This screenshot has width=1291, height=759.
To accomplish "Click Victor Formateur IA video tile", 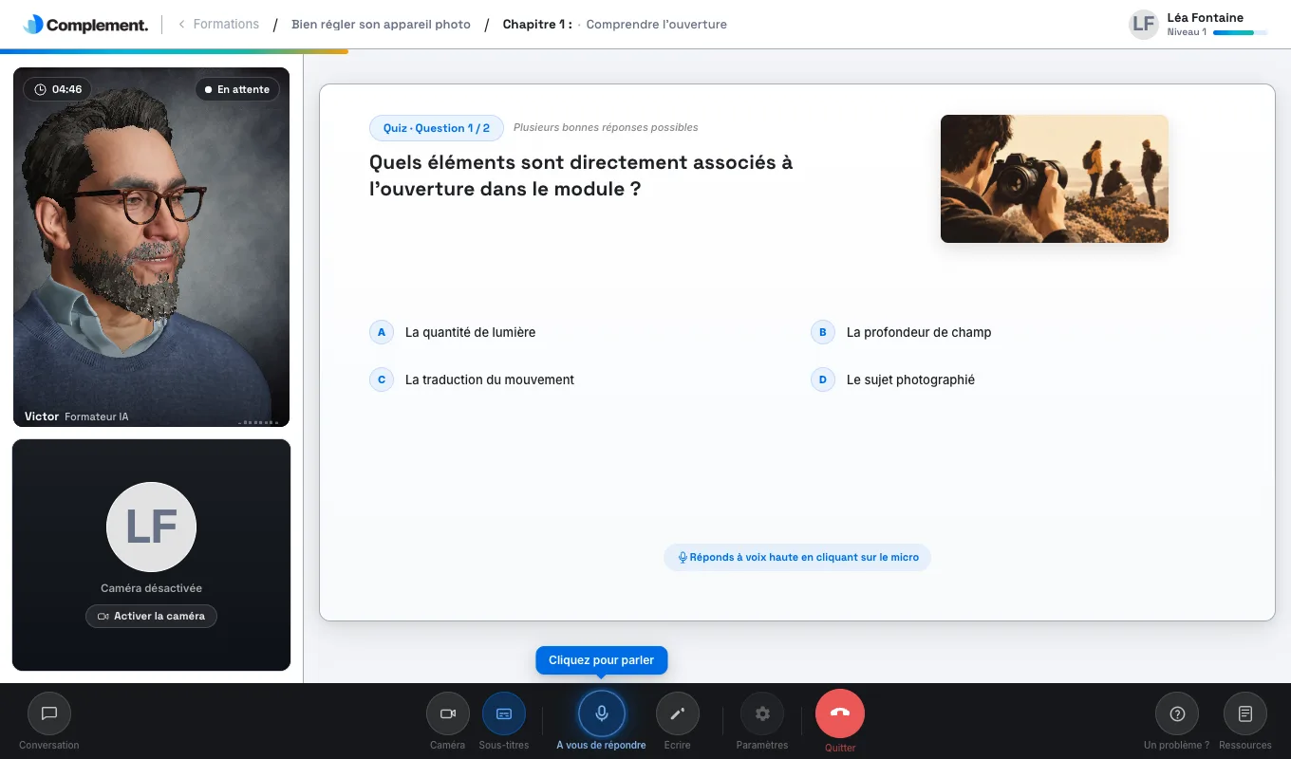I will pyautogui.click(x=151, y=247).
